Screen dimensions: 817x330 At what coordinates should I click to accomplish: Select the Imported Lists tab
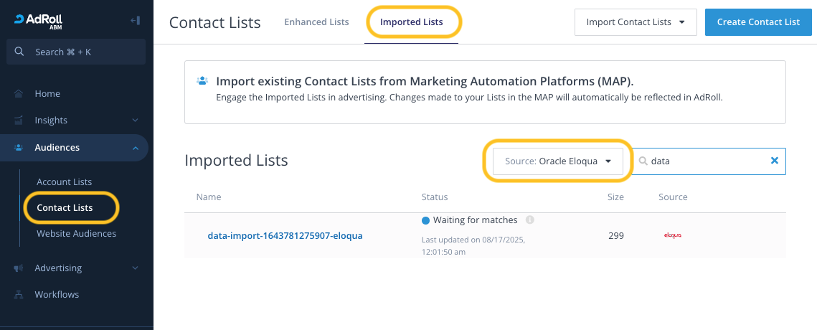pyautogui.click(x=411, y=22)
